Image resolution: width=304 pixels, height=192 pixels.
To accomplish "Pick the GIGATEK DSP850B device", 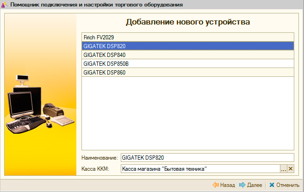I will click(x=188, y=63).
